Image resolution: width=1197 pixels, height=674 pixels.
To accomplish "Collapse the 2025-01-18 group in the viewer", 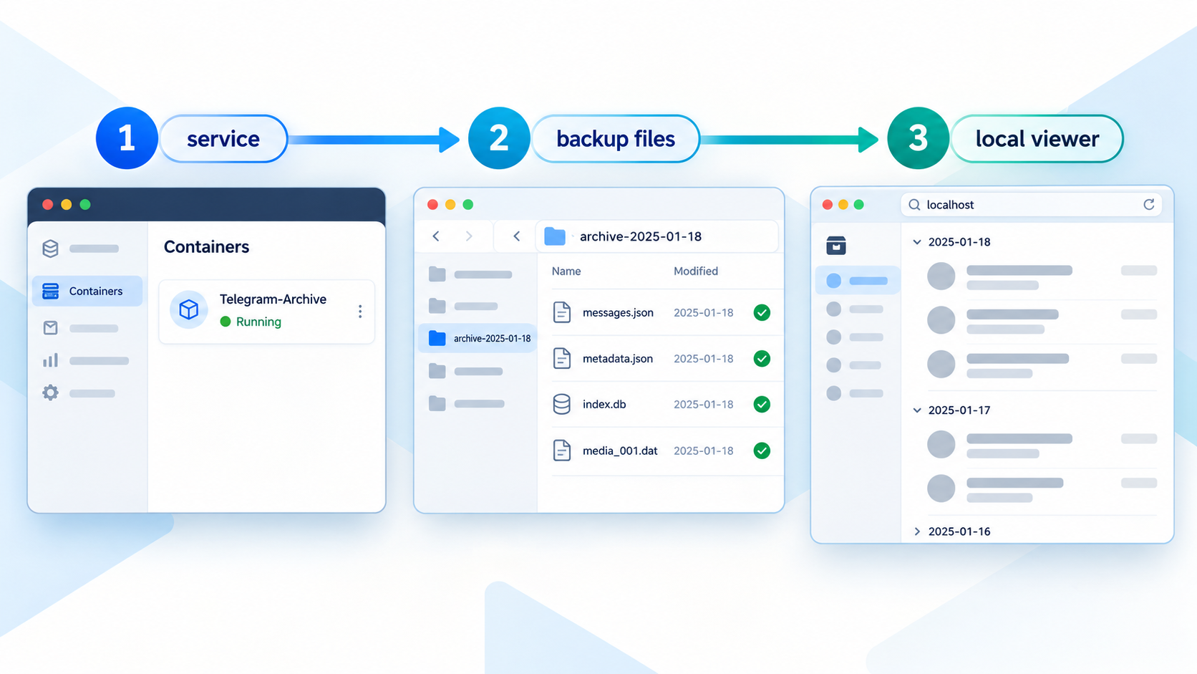I will (x=917, y=242).
